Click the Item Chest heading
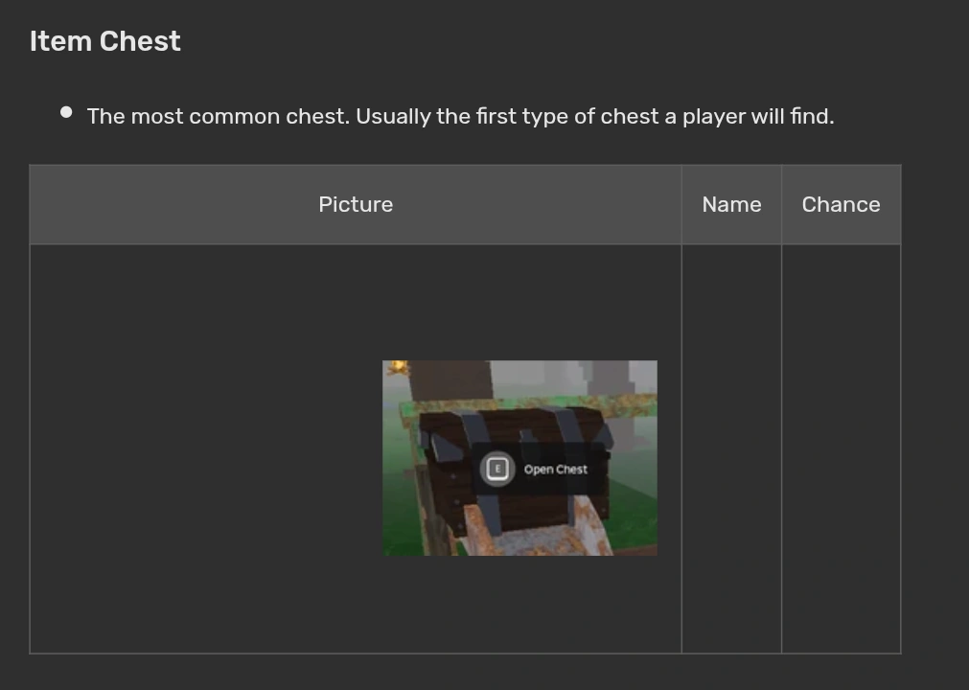The image size is (969, 690). (x=104, y=40)
